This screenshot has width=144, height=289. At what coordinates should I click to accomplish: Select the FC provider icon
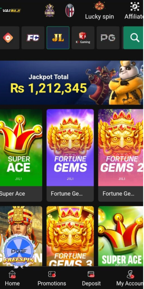tap(33, 38)
